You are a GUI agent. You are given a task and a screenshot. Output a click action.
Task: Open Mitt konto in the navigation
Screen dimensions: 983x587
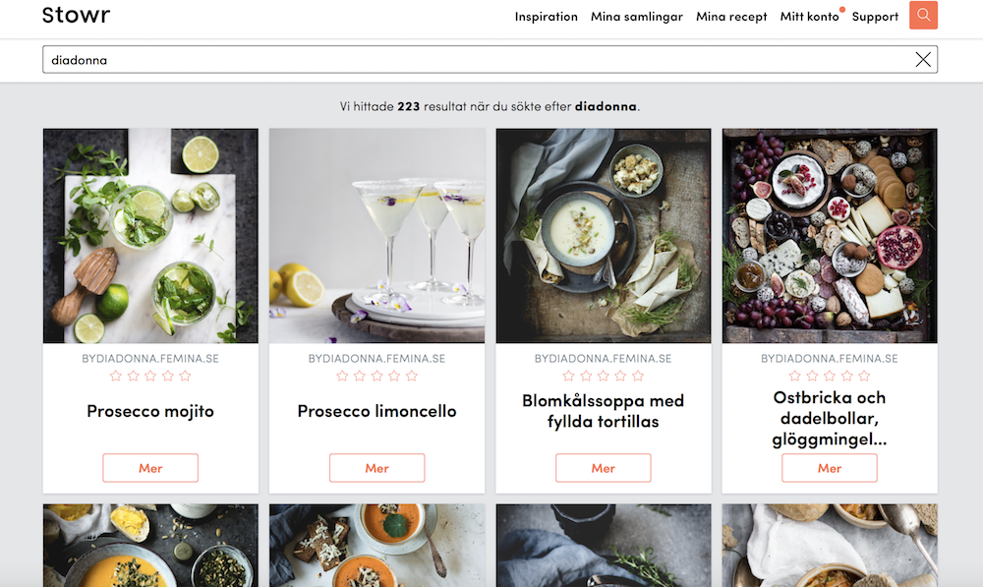(809, 17)
